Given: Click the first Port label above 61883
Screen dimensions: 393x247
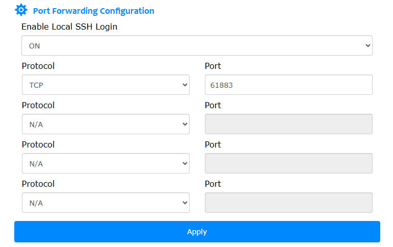Looking at the screenshot, I should pyautogui.click(x=213, y=66).
